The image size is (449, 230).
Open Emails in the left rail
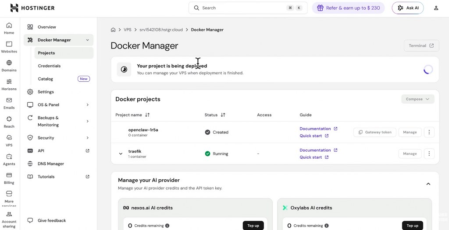9,104
